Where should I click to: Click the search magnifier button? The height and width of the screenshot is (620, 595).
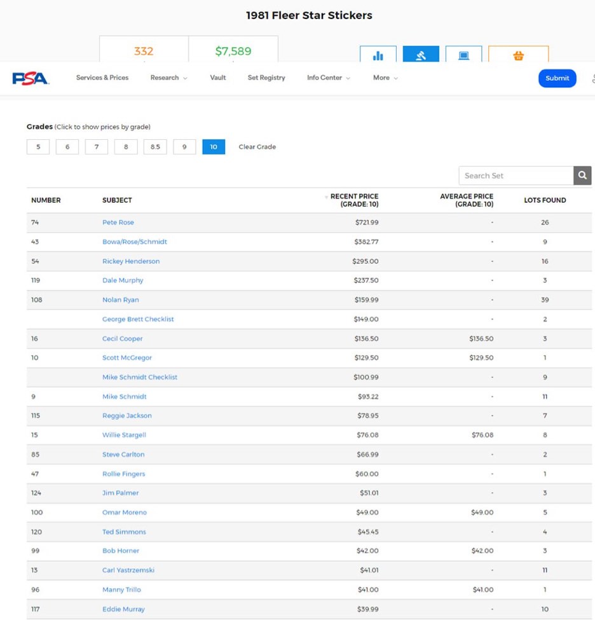point(582,176)
